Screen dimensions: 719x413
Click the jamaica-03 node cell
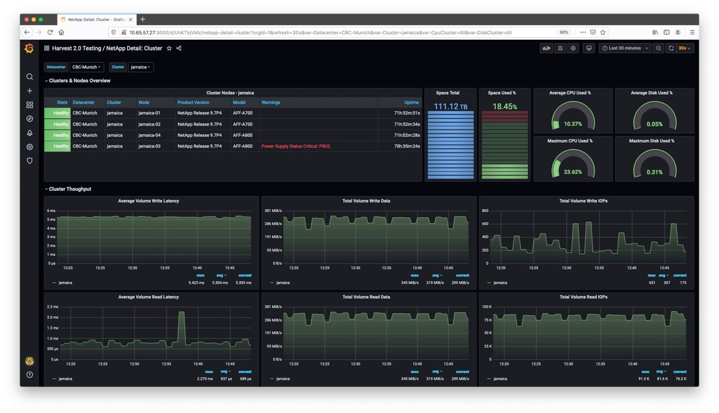click(x=149, y=146)
